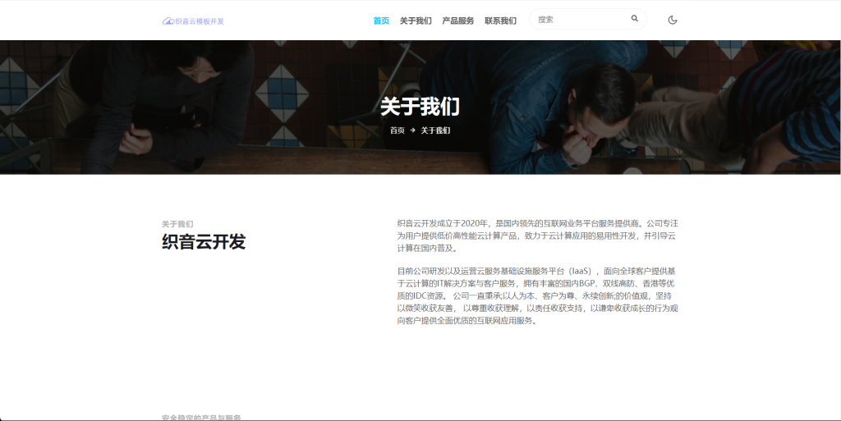
Task: Click the 关于我们 breadcrumb text in banner
Action: 435,130
